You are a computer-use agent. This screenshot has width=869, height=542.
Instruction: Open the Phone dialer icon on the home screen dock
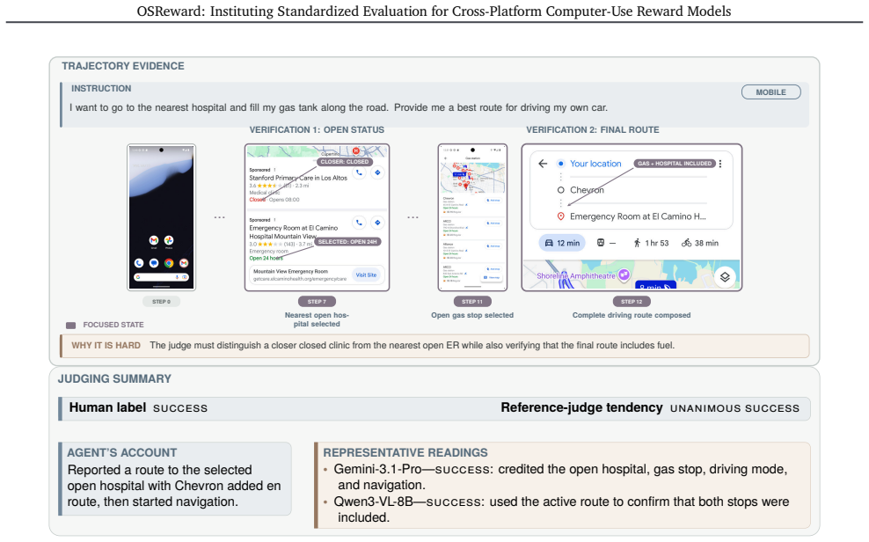click(x=139, y=263)
